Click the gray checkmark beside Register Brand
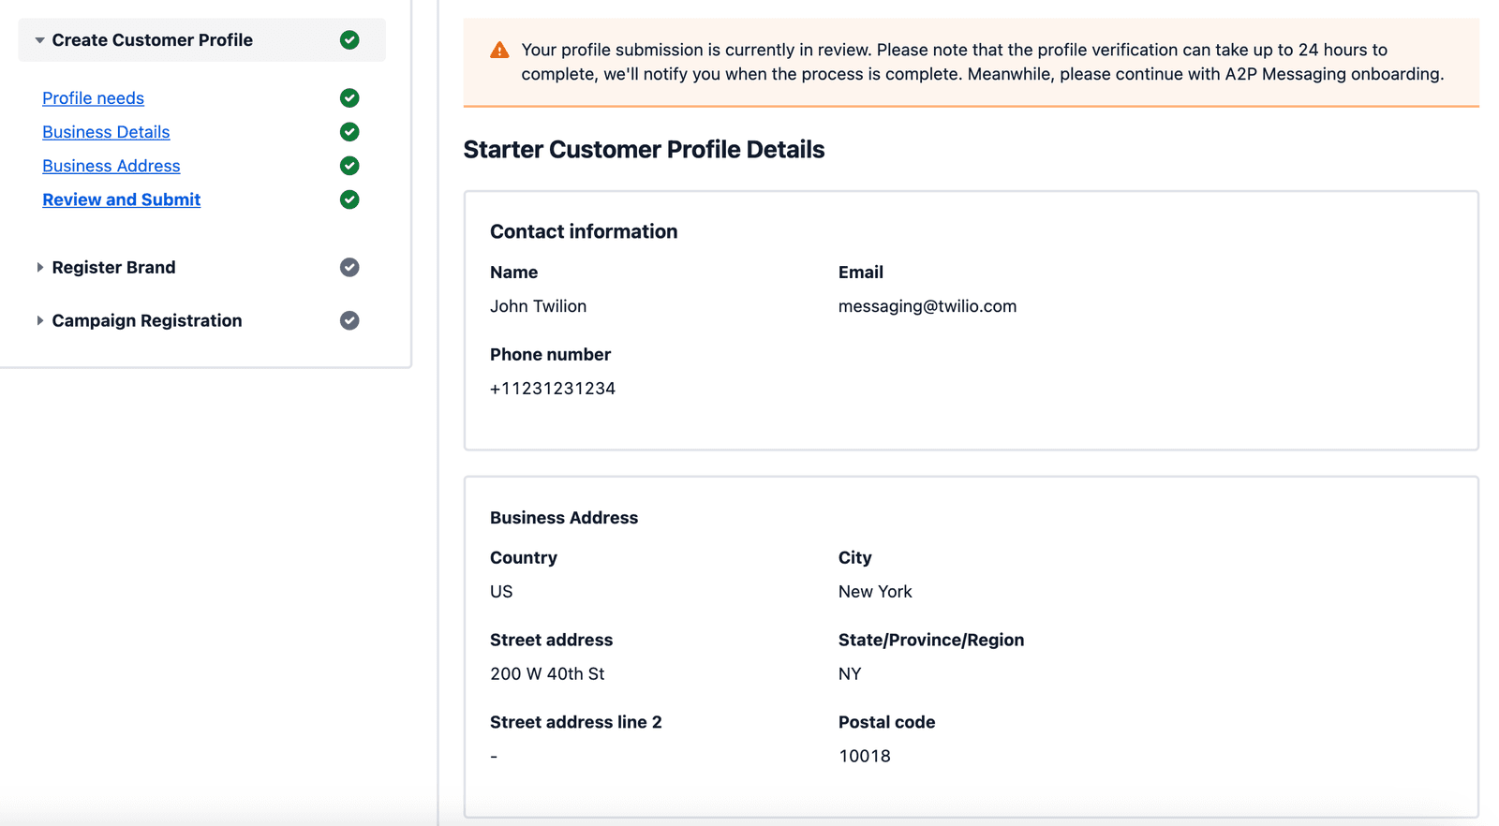Viewport: 1499px width, 826px height. [349, 268]
